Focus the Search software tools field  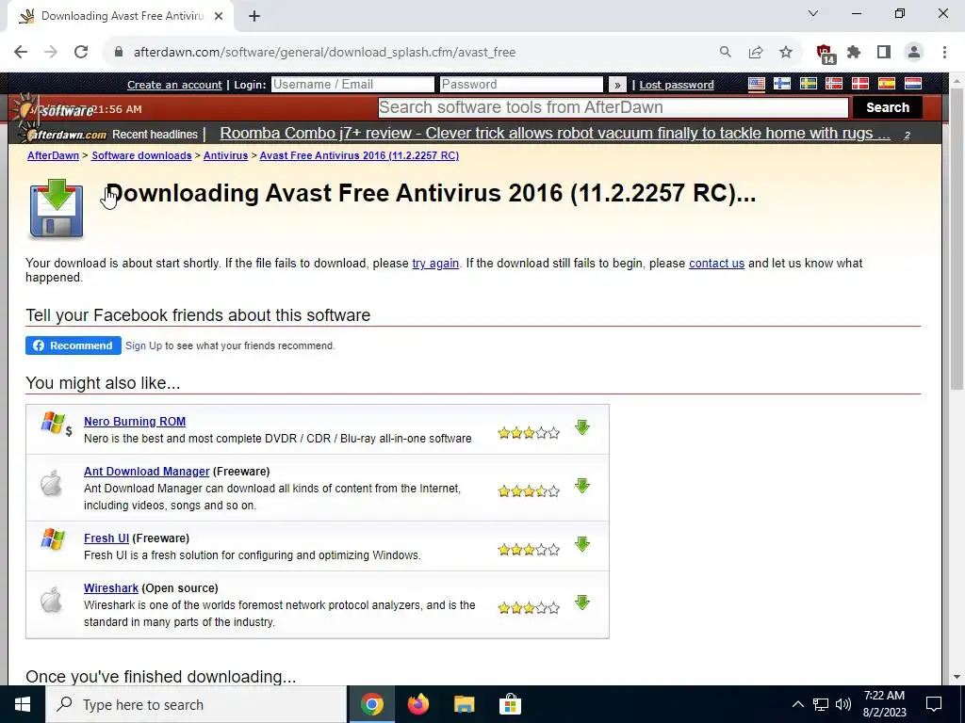(613, 107)
